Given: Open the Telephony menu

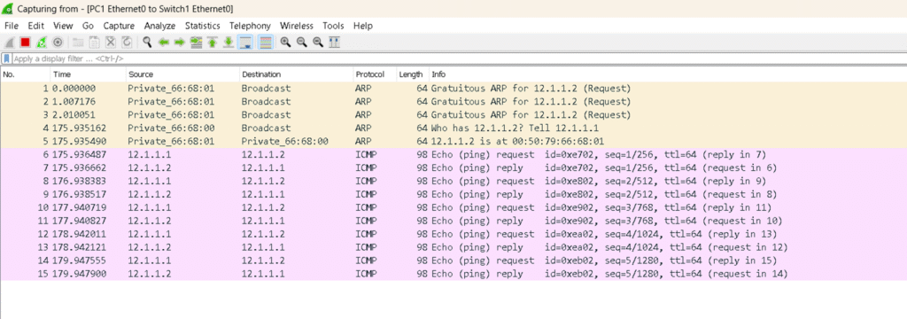Looking at the screenshot, I should coord(250,26).
